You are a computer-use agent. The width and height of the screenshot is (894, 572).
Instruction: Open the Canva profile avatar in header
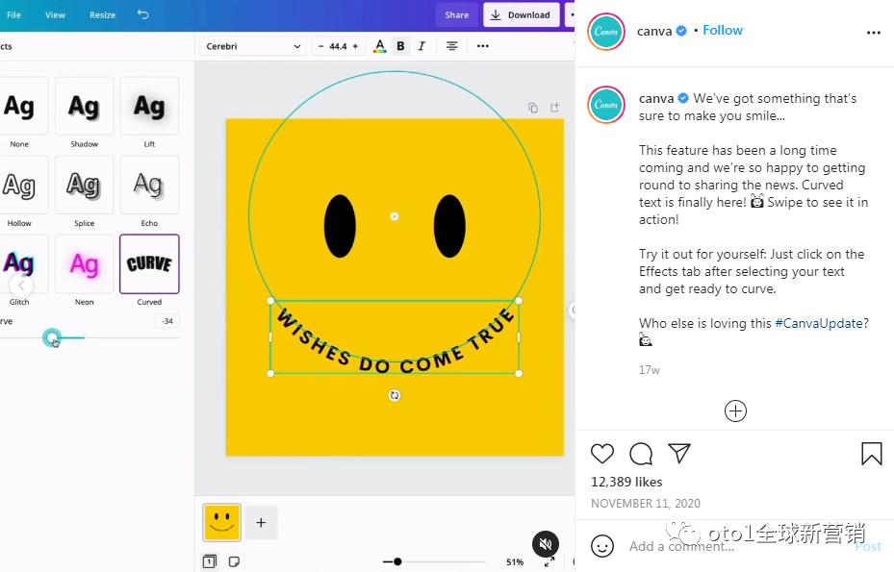click(x=606, y=32)
